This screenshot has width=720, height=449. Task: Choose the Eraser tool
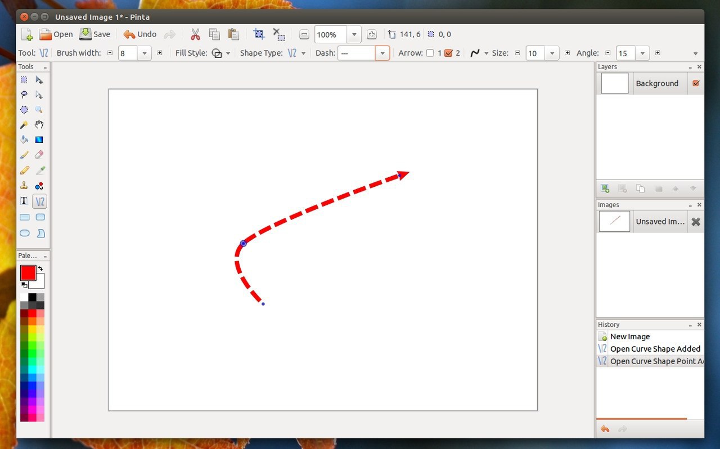pos(39,155)
